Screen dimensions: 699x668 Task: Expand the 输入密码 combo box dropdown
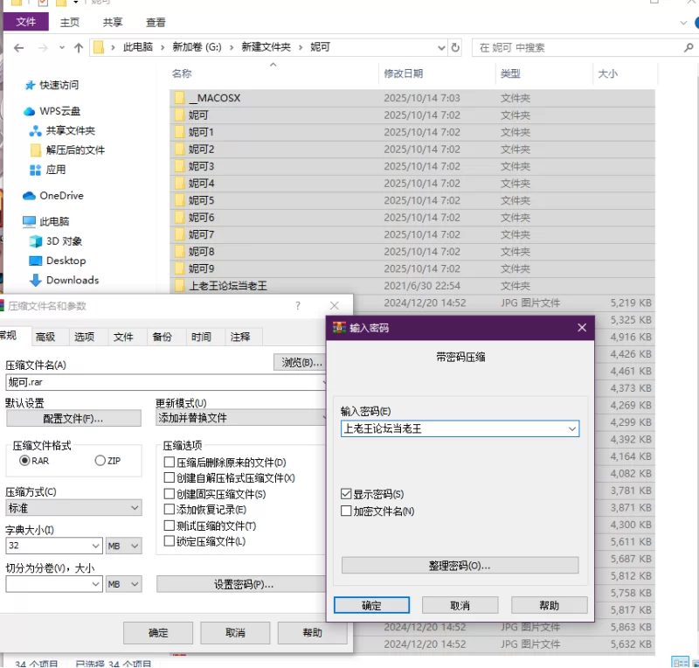pos(571,428)
